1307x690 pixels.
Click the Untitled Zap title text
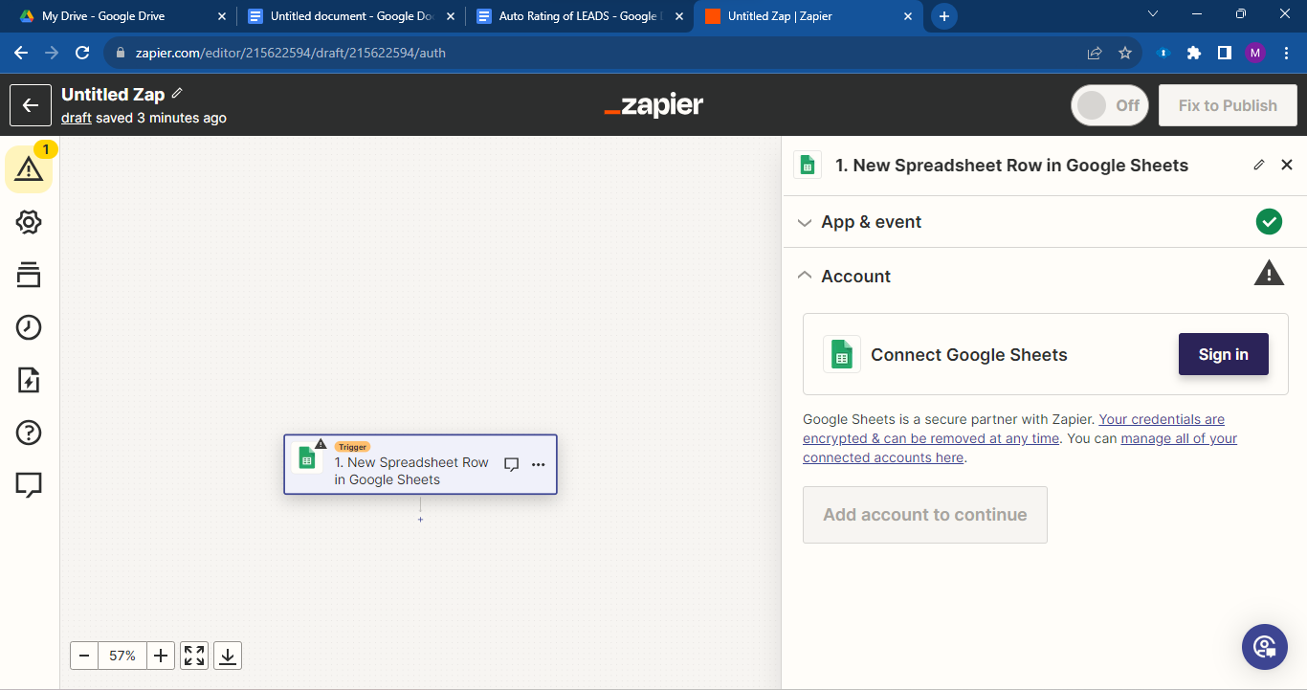(x=113, y=94)
